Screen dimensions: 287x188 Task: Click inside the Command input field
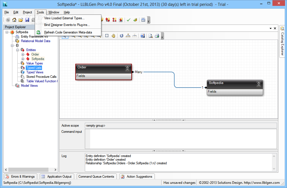point(181,139)
